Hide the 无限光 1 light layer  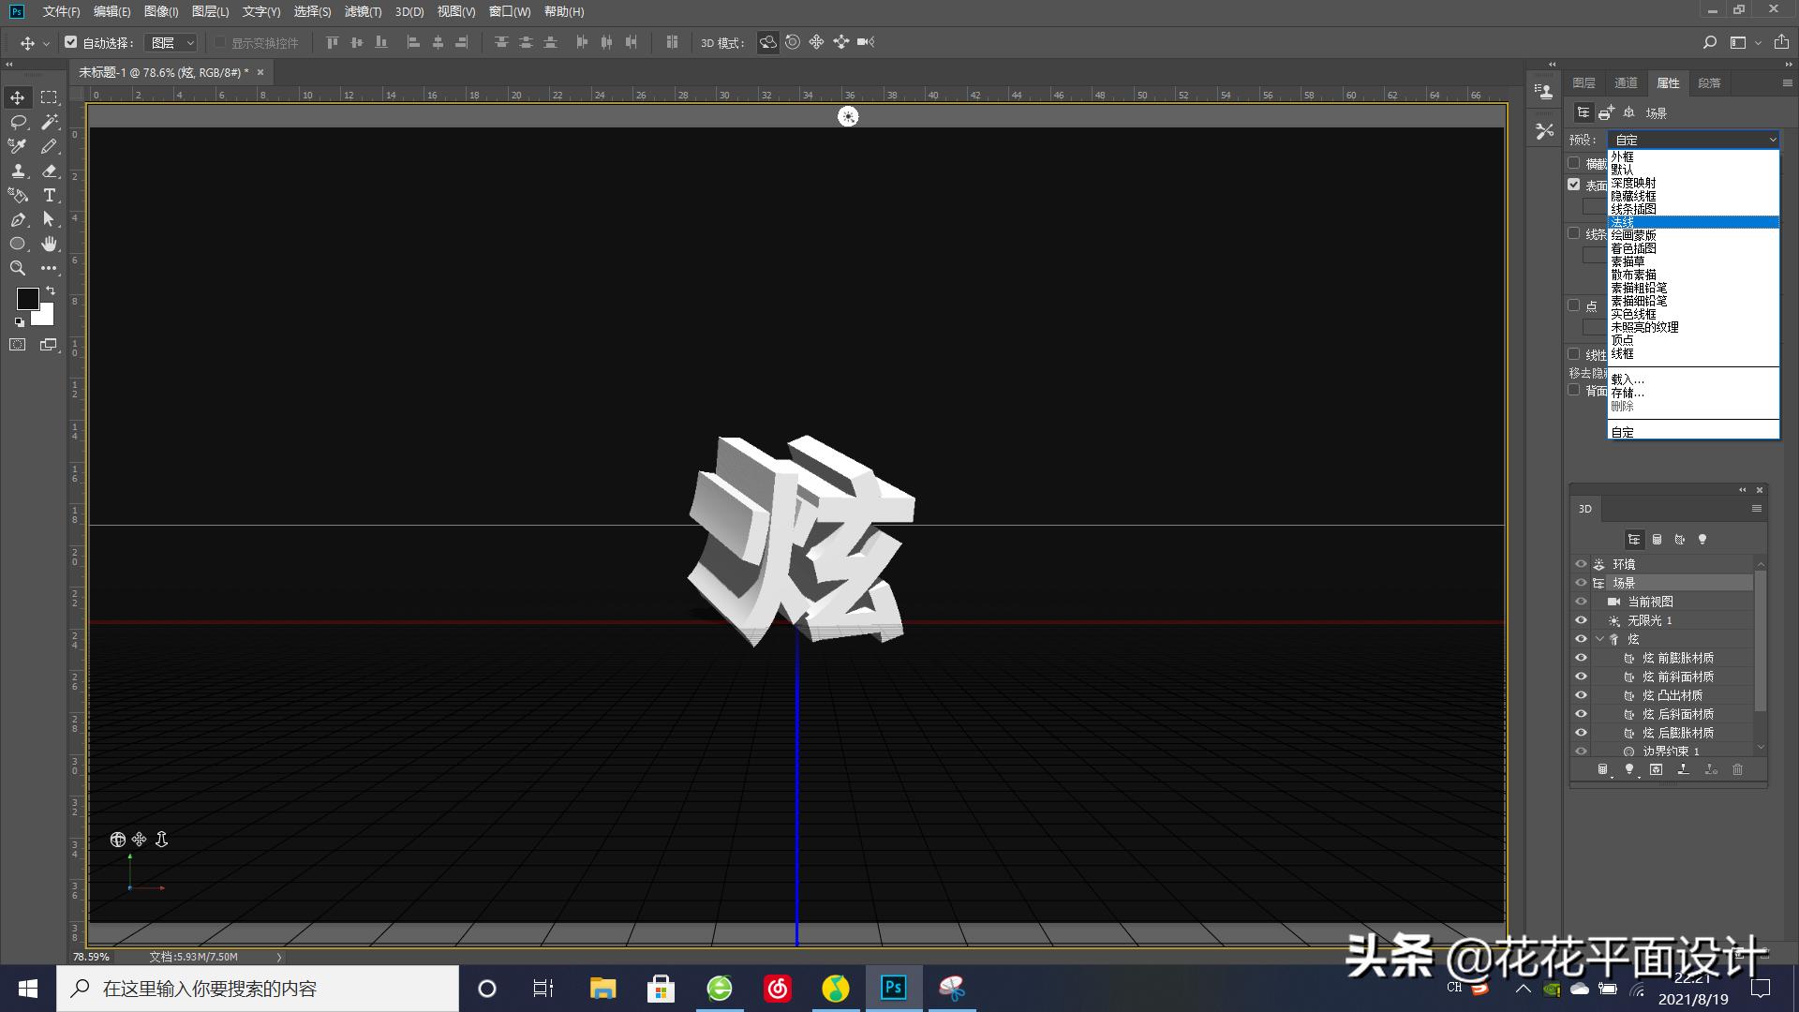pos(1582,619)
